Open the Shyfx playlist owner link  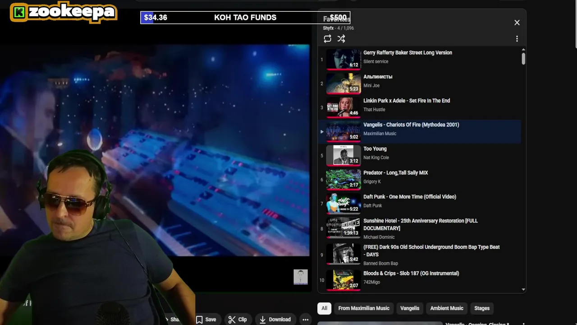click(328, 28)
